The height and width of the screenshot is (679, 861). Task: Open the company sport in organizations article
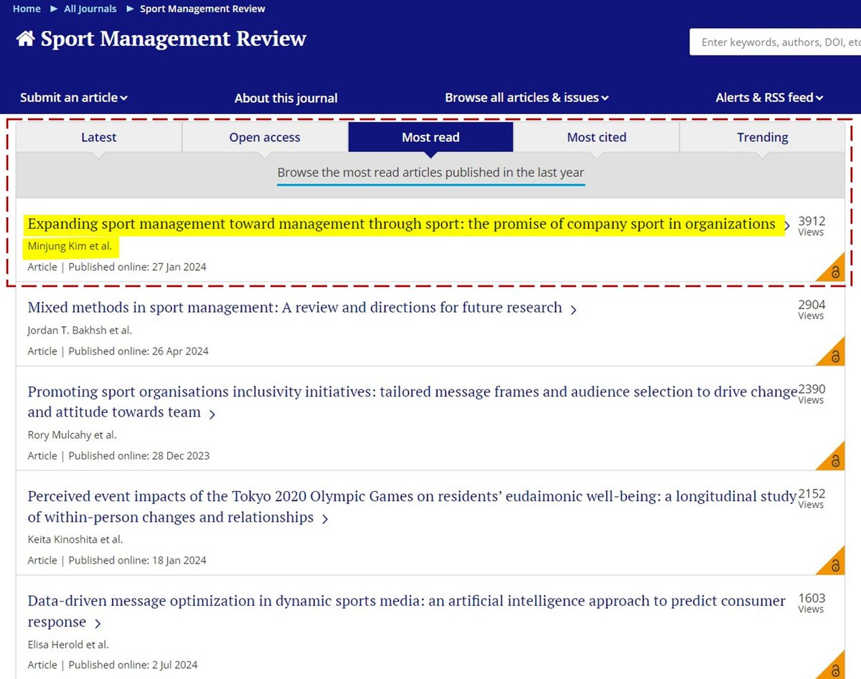[x=401, y=224]
